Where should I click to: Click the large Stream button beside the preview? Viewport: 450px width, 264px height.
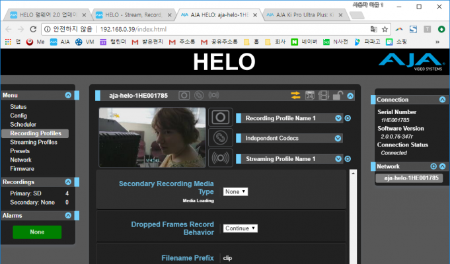(x=221, y=158)
